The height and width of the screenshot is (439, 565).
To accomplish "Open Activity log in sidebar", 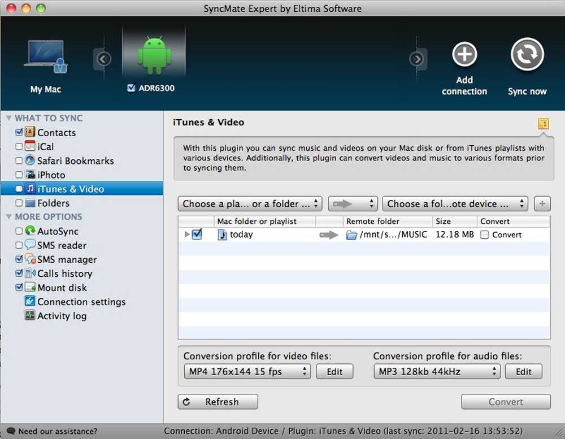I will coord(62,316).
